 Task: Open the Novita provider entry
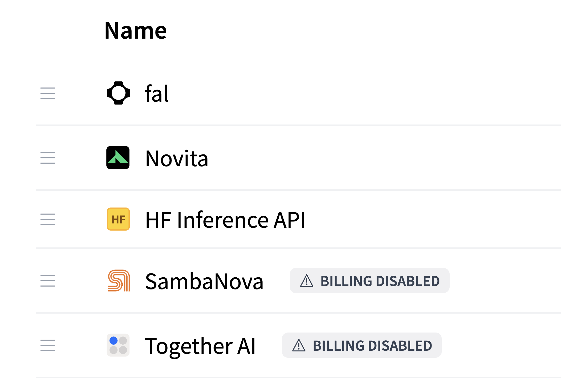[177, 158]
